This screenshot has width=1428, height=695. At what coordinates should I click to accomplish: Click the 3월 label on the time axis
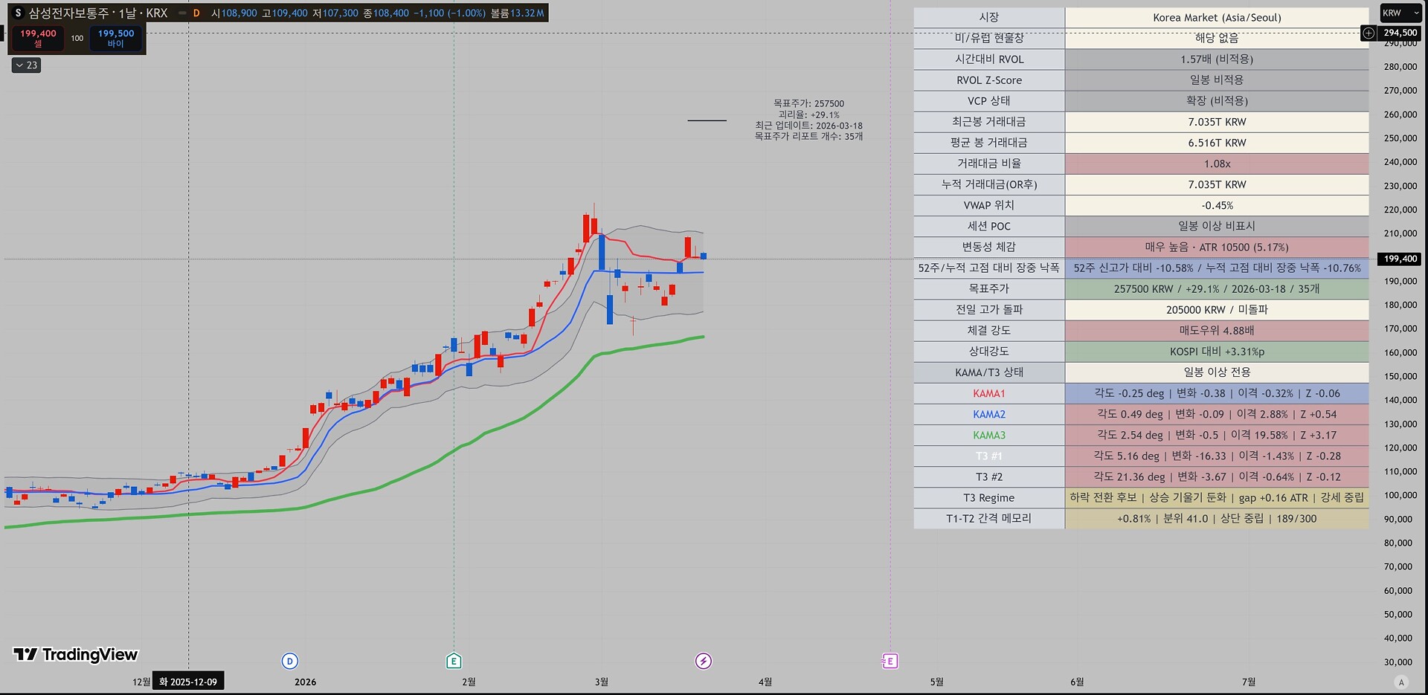coord(602,682)
